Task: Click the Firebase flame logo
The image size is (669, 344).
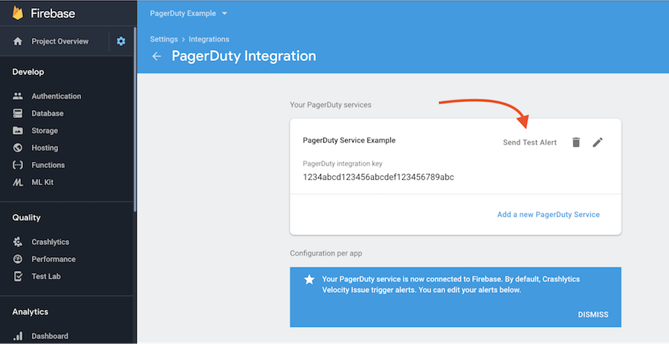Action: (x=18, y=13)
